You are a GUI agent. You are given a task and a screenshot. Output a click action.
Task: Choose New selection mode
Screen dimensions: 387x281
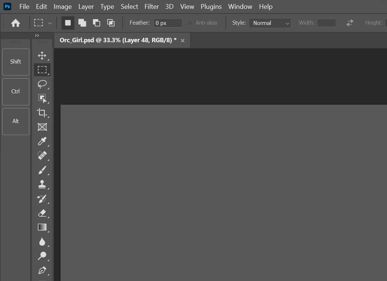(x=68, y=23)
